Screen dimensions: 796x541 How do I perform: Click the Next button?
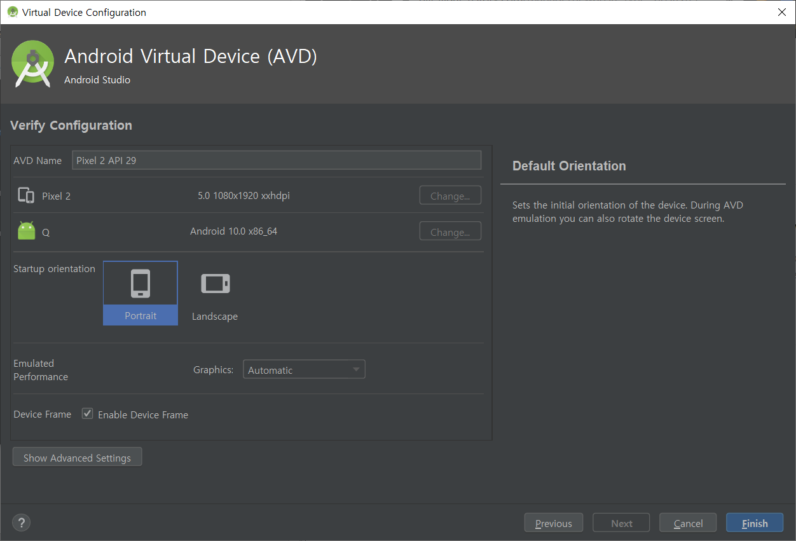click(x=621, y=523)
